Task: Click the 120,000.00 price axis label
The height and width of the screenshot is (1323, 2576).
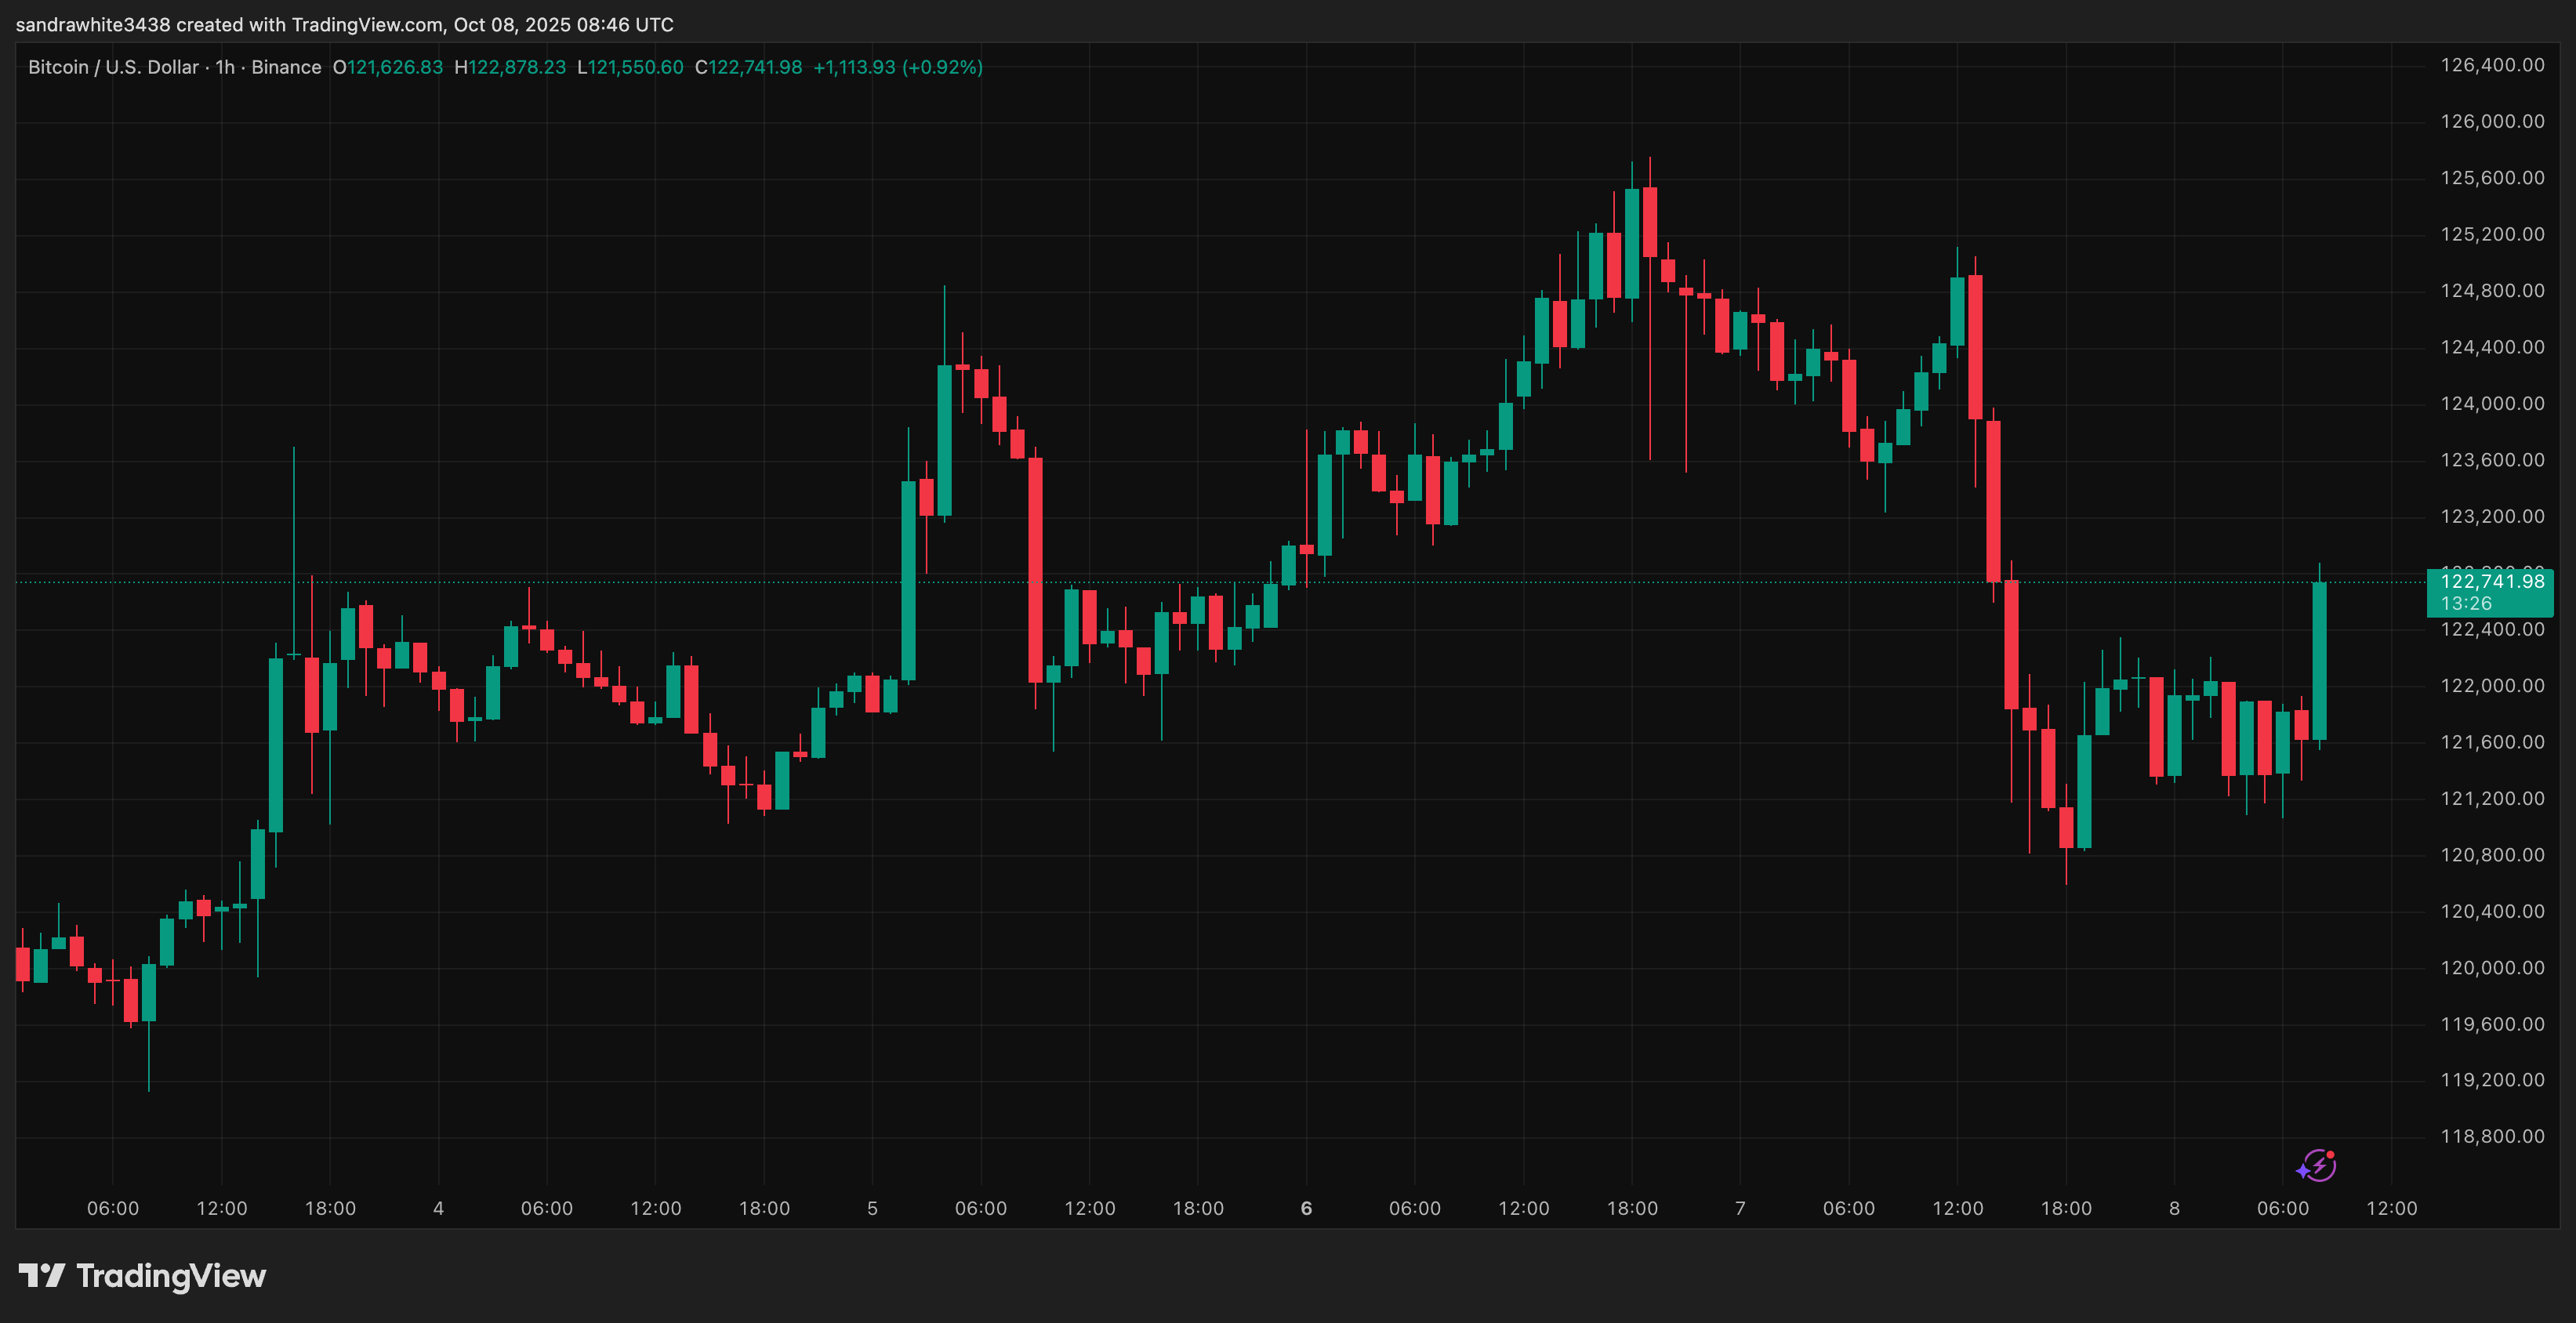Action: click(x=2492, y=968)
